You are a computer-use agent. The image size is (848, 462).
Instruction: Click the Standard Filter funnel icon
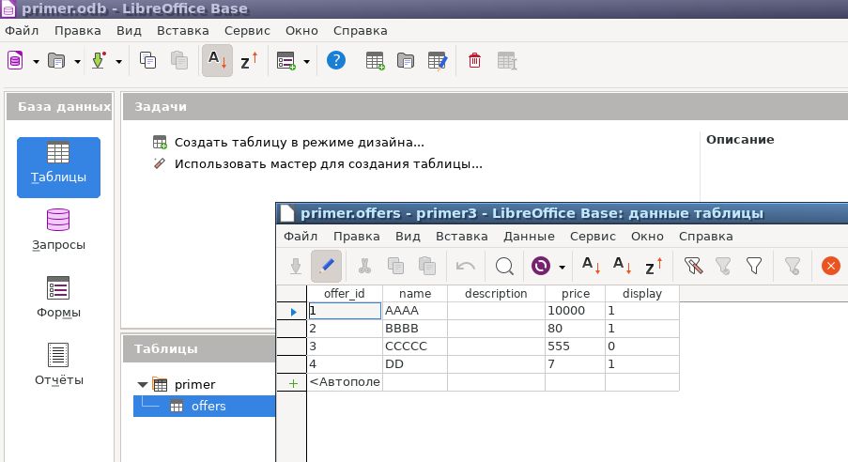pyautogui.click(x=754, y=266)
